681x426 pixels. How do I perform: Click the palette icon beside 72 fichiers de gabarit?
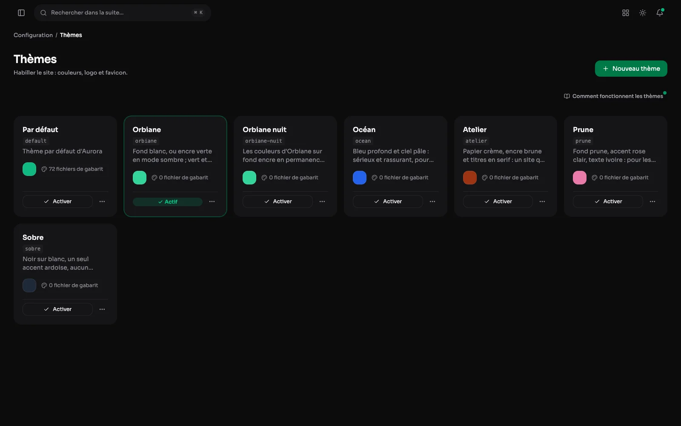pos(44,169)
